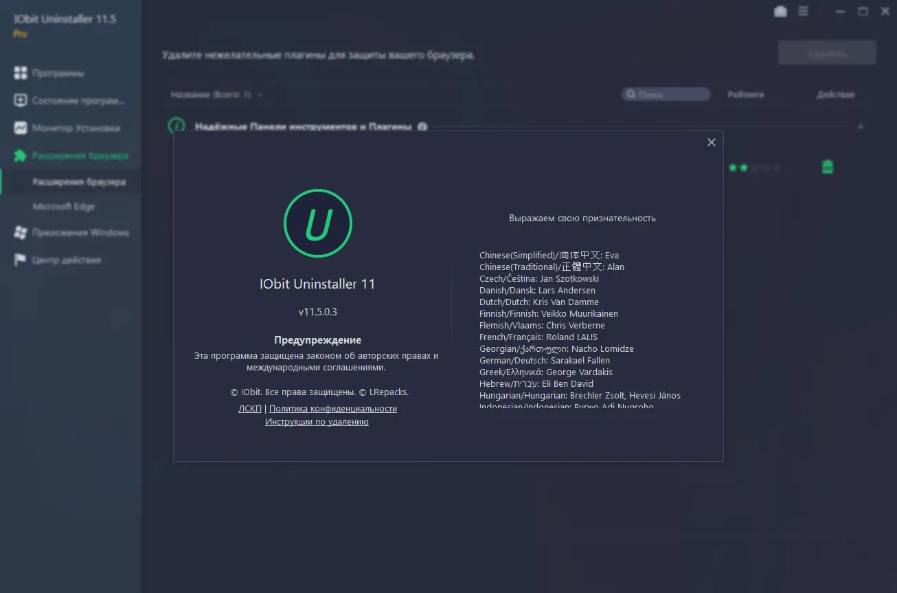Close the About IObit Uninstaller dialog
Image resolution: width=897 pixels, height=593 pixels.
711,142
